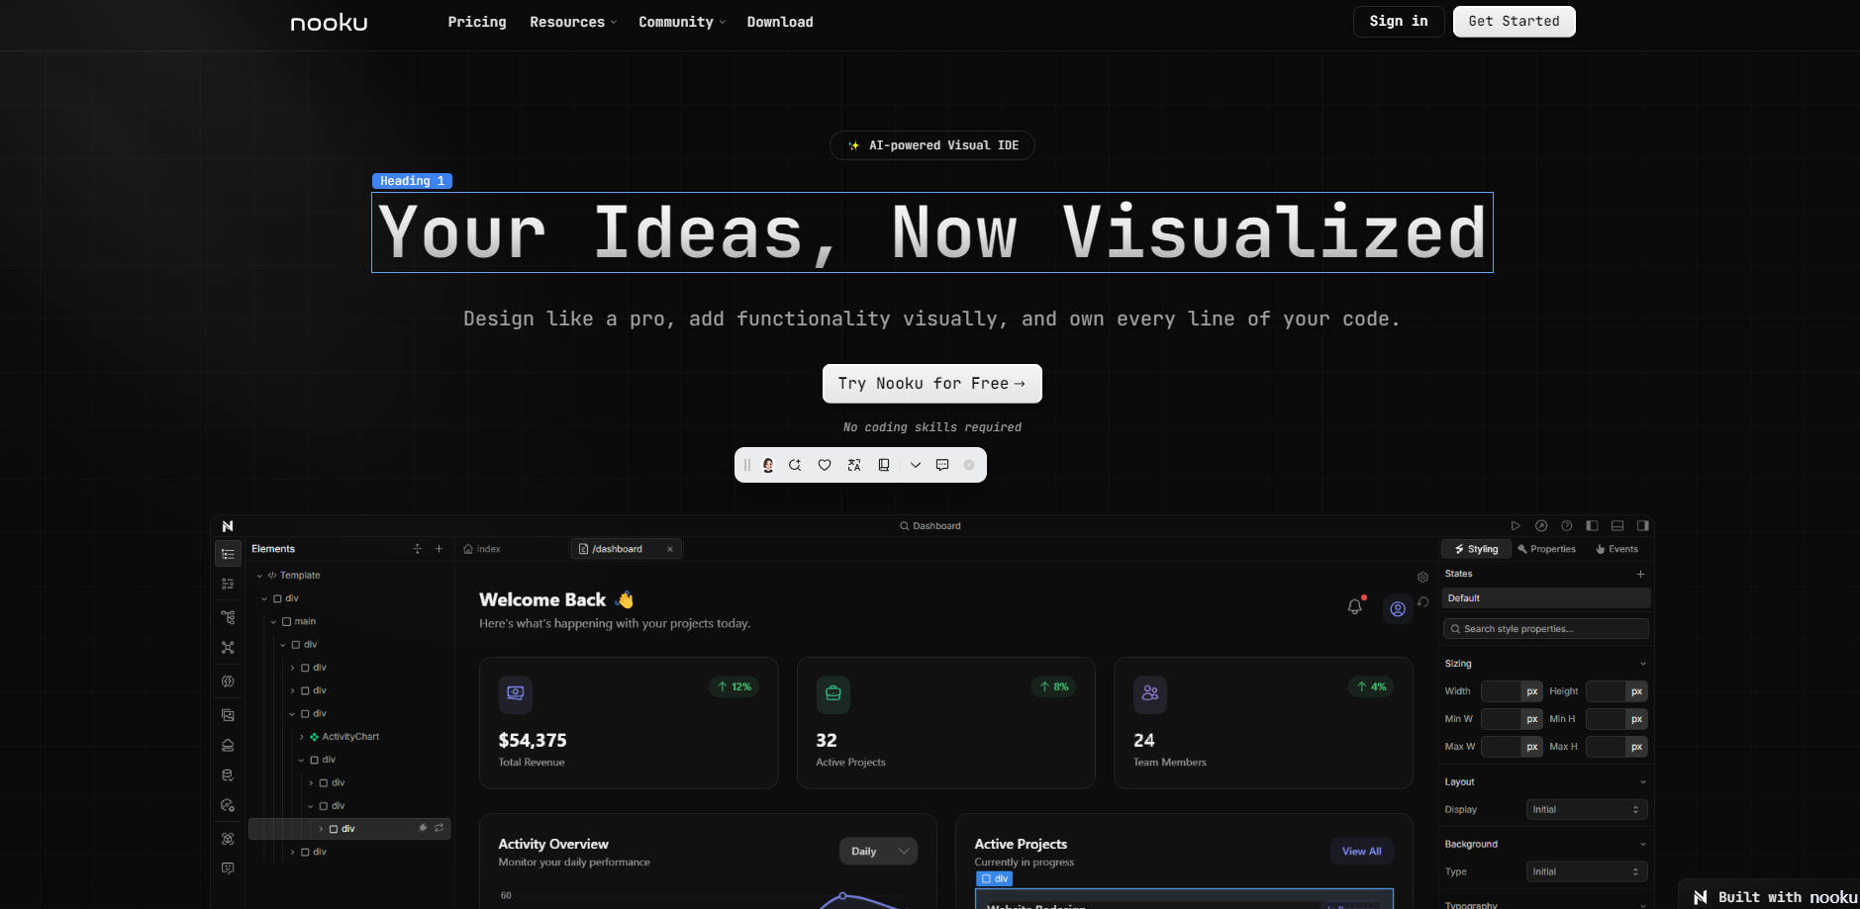Viewport: 1860px width, 909px height.
Task: Click the heart icon in floating toolbar
Action: (825, 465)
